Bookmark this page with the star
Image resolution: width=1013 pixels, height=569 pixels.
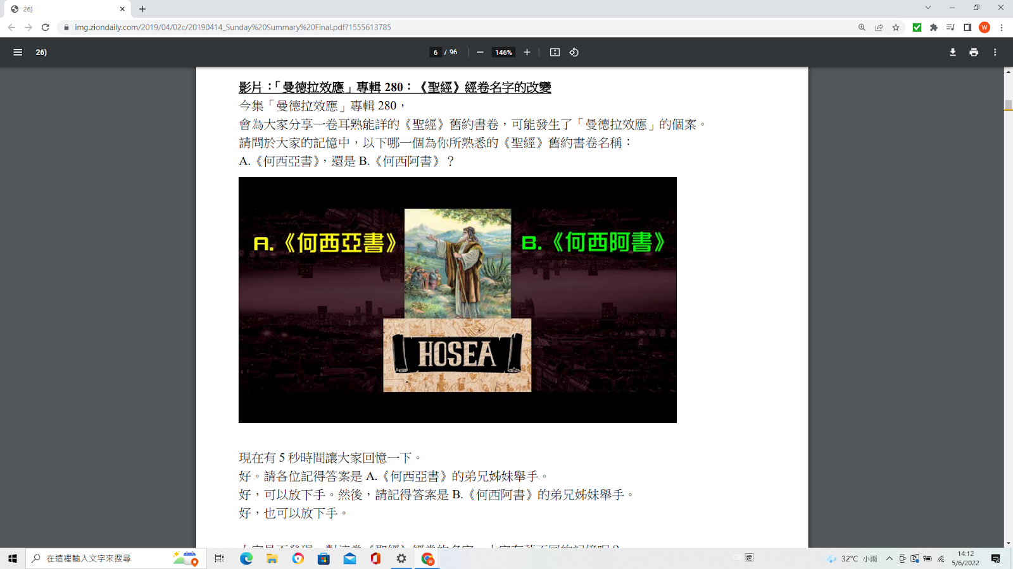click(x=896, y=27)
